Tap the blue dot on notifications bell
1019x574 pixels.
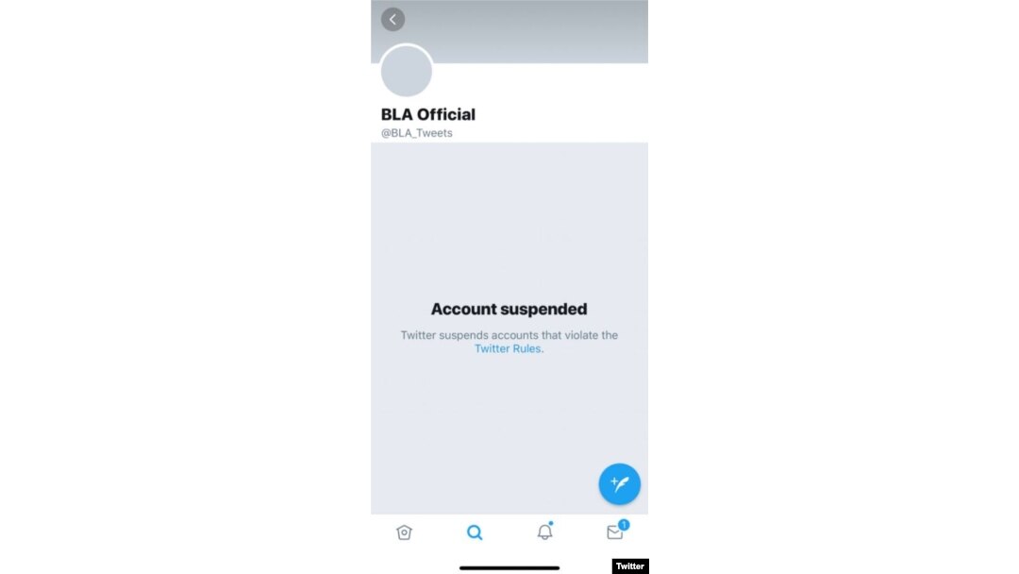pyautogui.click(x=551, y=523)
